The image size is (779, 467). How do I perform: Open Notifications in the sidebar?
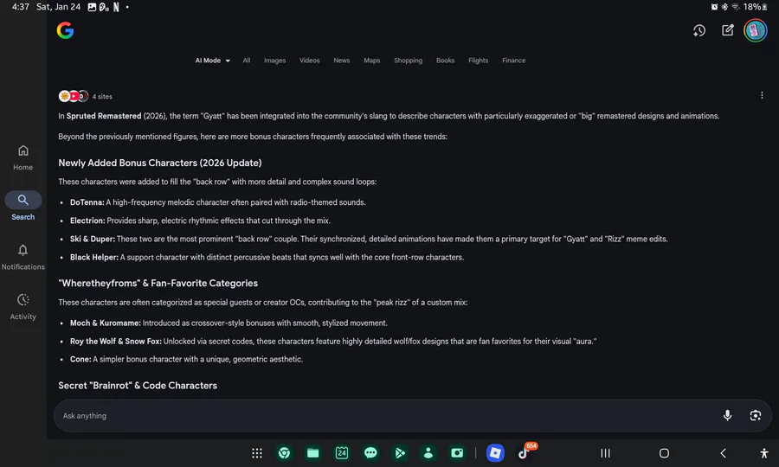coord(23,257)
